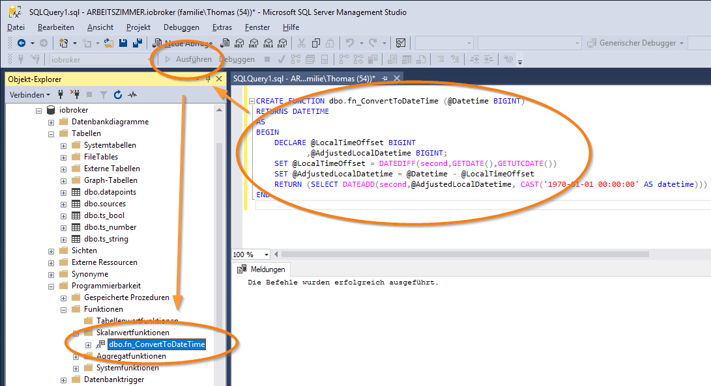The width and height of the screenshot is (711, 386).
Task: Expand the dbo.fn_ConvertToDateTime function node
Action: 88,345
